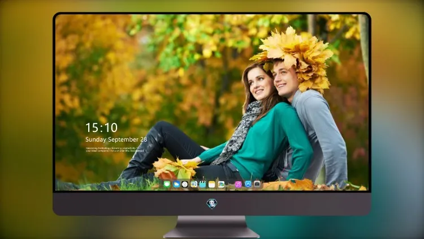Viewport: 424px width, 239px height.
Task: Open the Finder-style file manager icon
Action: pos(194,185)
